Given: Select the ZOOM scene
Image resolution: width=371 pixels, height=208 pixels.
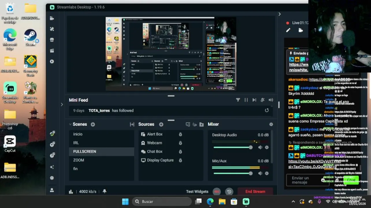Looking at the screenshot, I should click(x=101, y=160).
